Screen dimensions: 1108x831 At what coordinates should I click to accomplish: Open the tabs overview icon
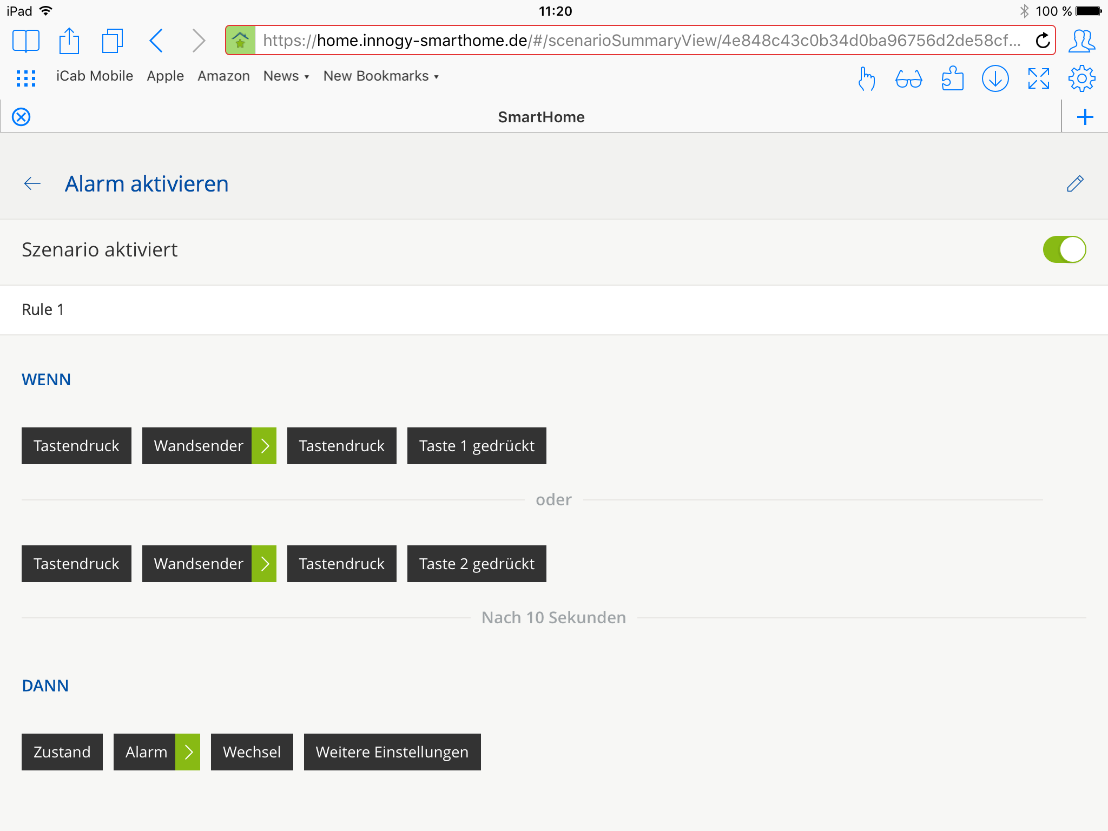click(x=112, y=41)
